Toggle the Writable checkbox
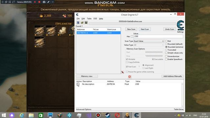Image resolution: width=210 pixels, height=118 pixels. pos(127,59)
